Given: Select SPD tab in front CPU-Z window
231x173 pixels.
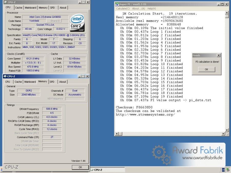Looking at the screenshot, I should 52,82.
